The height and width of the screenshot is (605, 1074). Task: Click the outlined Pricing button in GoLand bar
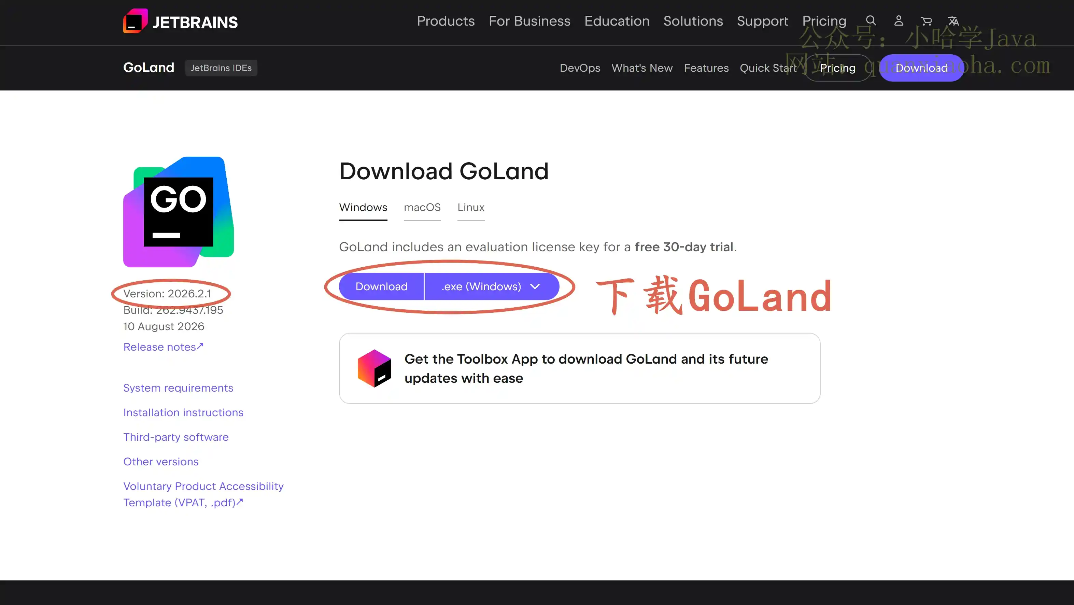(838, 68)
